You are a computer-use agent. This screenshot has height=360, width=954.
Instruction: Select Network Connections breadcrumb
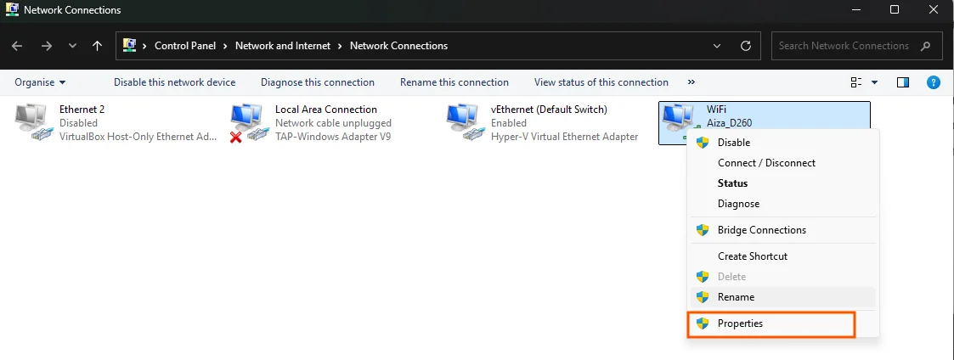tap(398, 46)
